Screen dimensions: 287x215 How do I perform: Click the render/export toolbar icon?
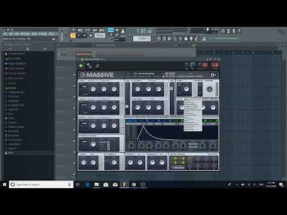click(204, 39)
